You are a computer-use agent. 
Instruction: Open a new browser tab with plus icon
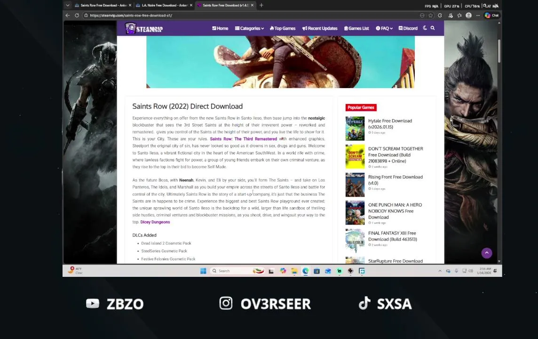pyautogui.click(x=261, y=5)
